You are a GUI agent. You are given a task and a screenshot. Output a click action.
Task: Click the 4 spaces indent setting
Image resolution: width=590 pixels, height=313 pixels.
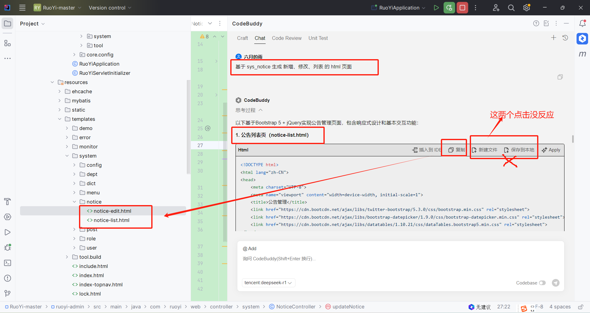coord(560,307)
